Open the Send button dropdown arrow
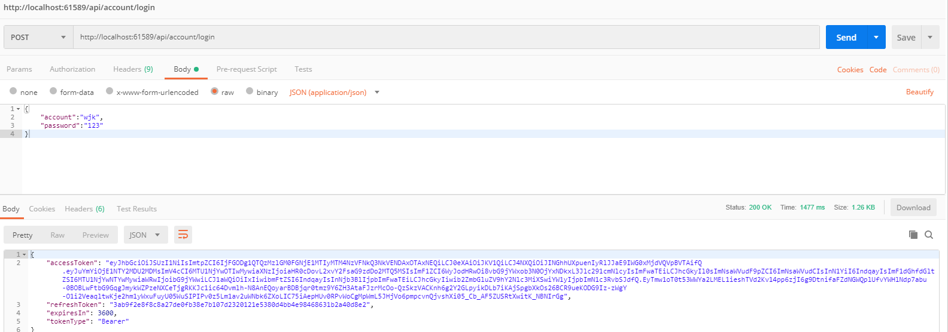 tap(876, 37)
